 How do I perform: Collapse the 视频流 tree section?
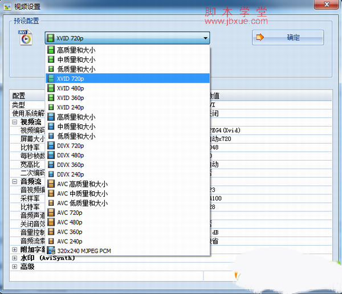(x=14, y=122)
